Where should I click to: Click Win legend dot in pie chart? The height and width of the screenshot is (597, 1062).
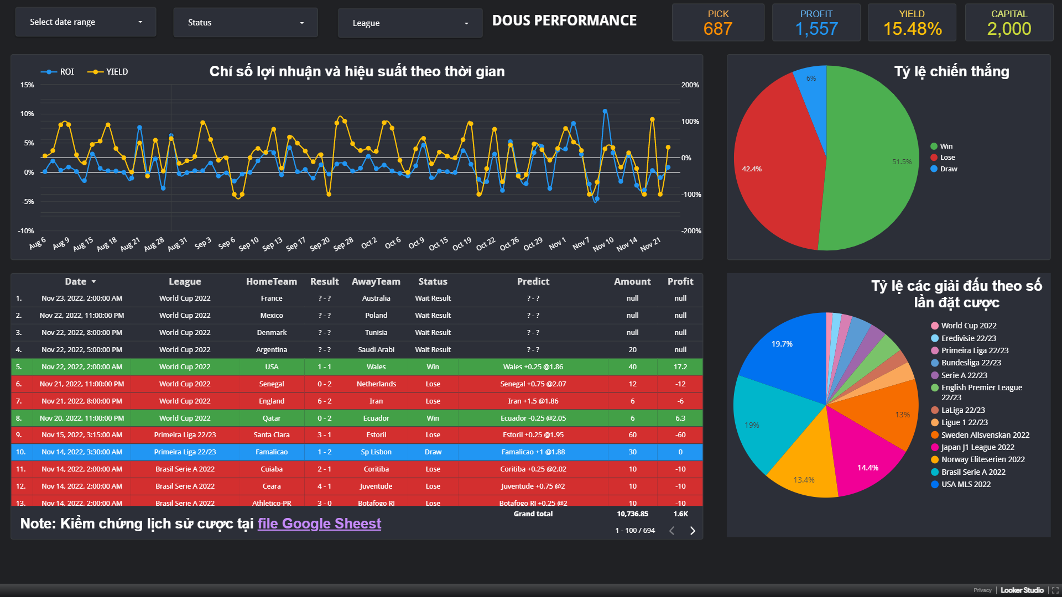[x=934, y=146]
